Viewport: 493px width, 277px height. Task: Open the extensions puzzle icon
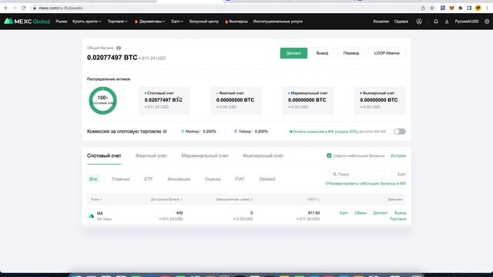[x=461, y=8]
